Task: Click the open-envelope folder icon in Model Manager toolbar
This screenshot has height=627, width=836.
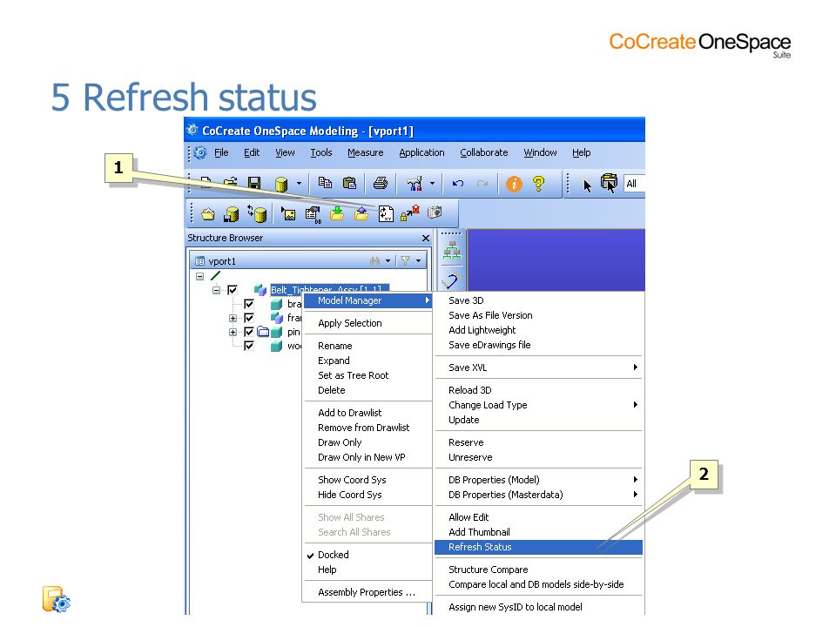Action: click(208, 214)
